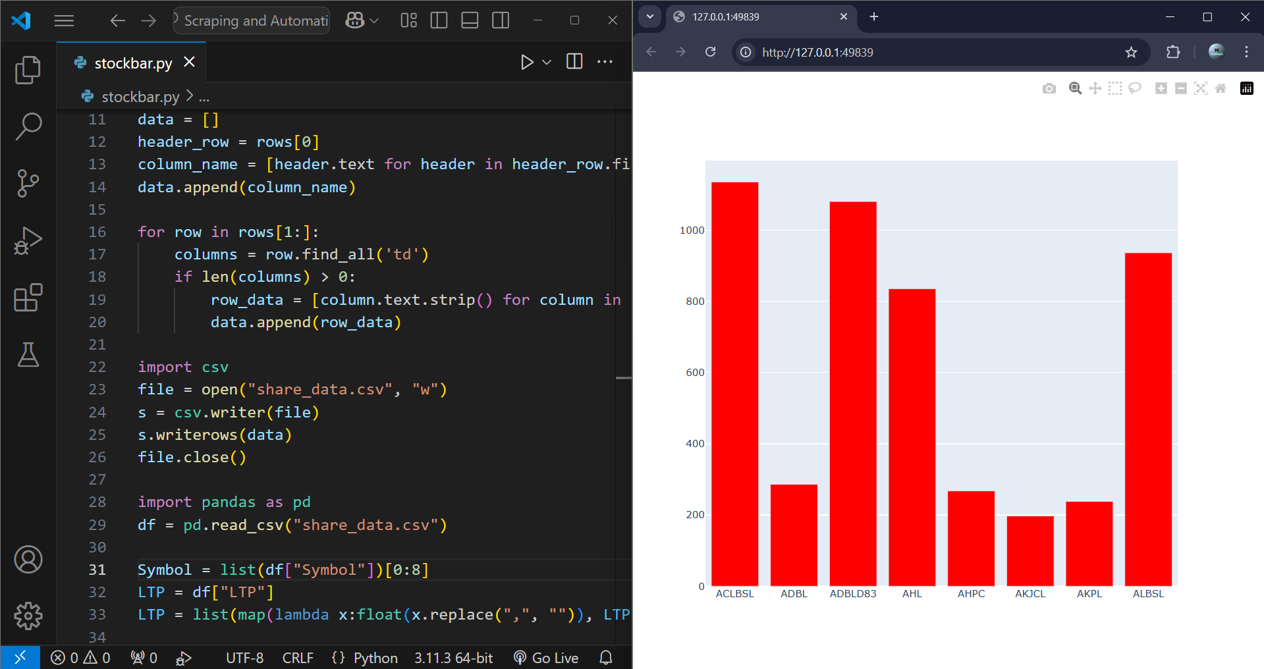The width and height of the screenshot is (1264, 669).
Task: Open the Source Control view
Action: [28, 183]
